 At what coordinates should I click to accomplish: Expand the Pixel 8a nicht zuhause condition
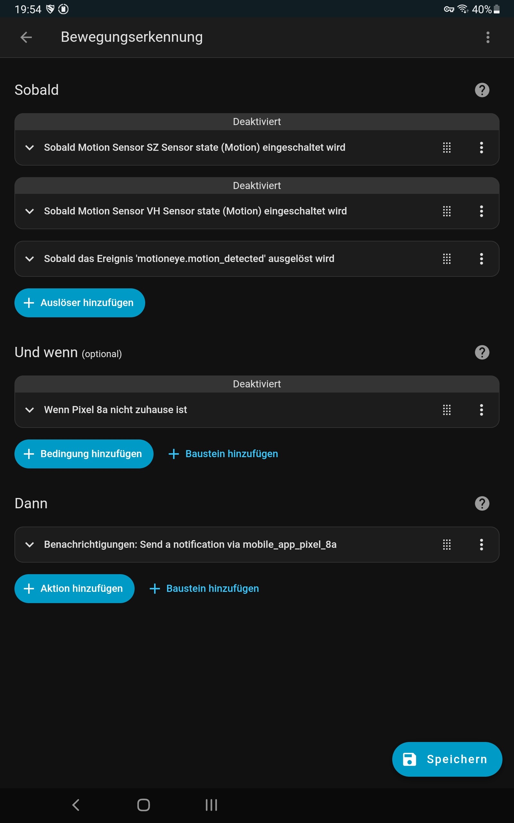coord(30,410)
